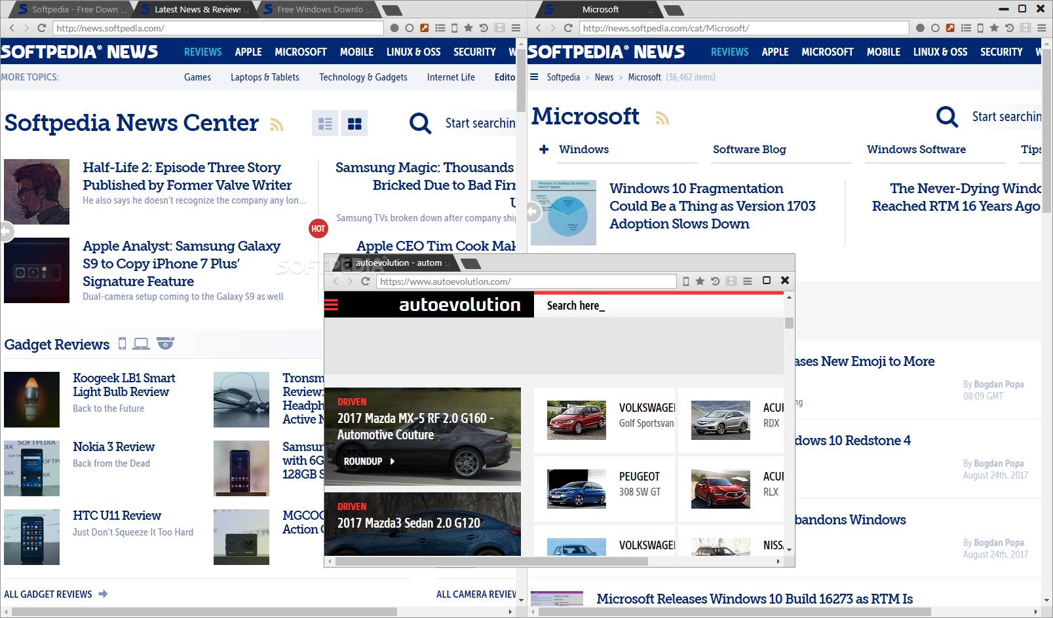Open bookmarks star in right Microsoft window

(x=994, y=28)
